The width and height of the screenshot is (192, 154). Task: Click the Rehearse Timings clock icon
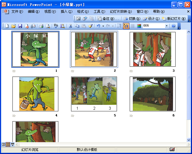85,19
